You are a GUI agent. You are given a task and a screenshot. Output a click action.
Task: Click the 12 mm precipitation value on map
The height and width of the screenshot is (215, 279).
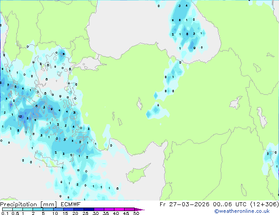pos(20,117)
